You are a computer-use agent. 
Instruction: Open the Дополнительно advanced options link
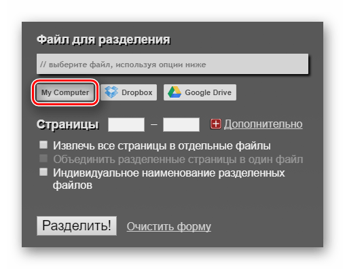(264, 124)
